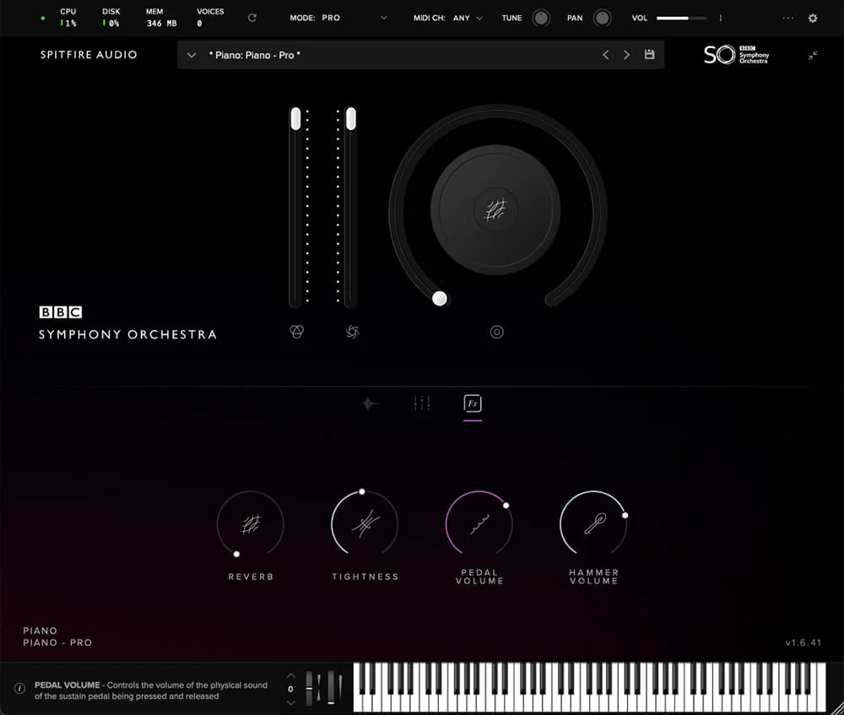Click the TUNE knob
The height and width of the screenshot is (715, 844).
[x=541, y=18]
